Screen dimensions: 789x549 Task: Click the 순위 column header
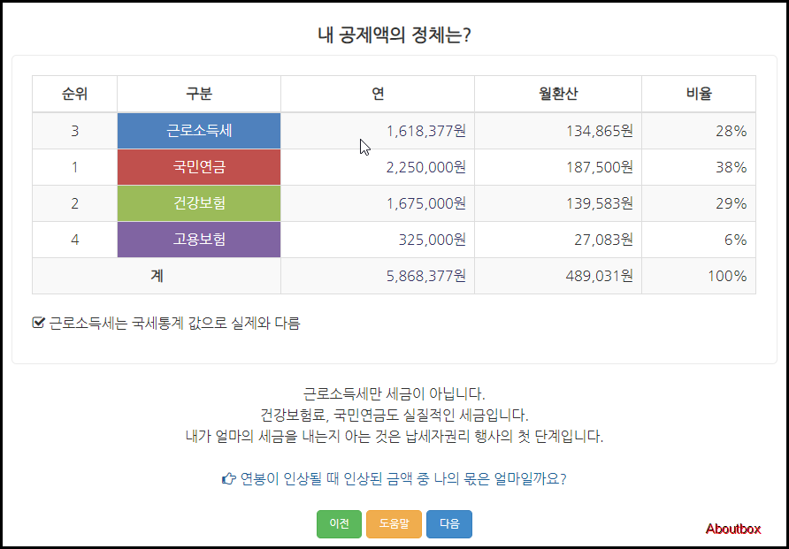click(75, 94)
